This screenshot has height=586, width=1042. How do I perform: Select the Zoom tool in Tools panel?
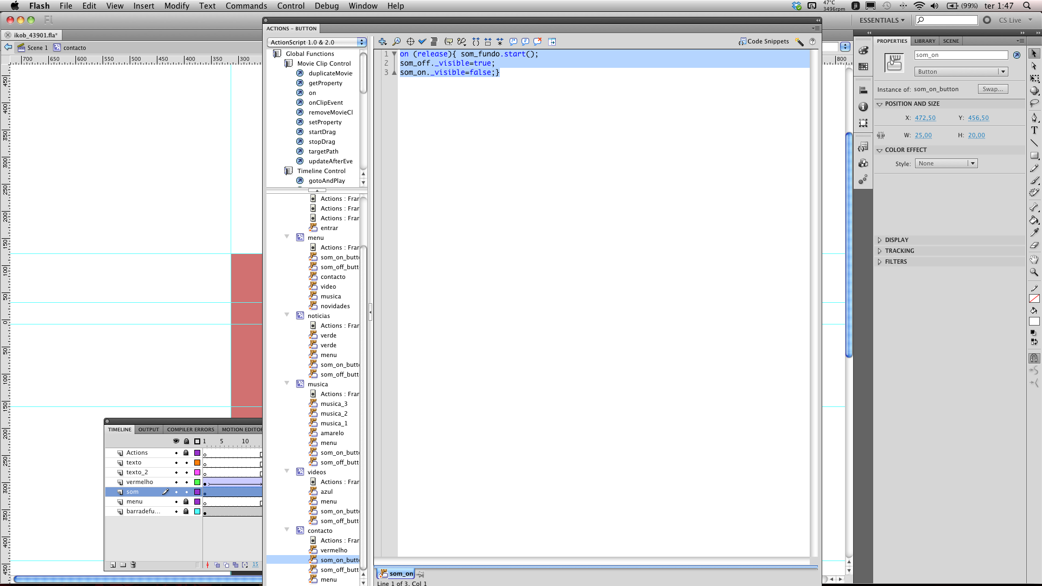pos(1034,272)
